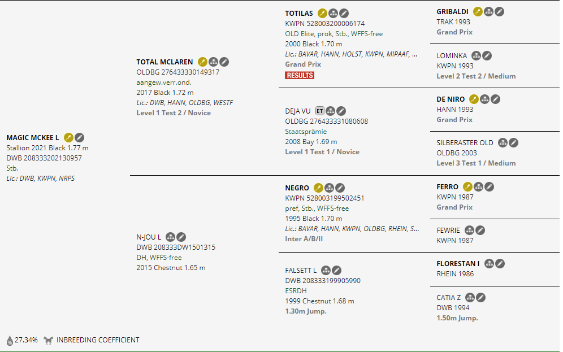Click the edit pencil next to Magic McKee L
This screenshot has height=352, width=563.
point(80,137)
